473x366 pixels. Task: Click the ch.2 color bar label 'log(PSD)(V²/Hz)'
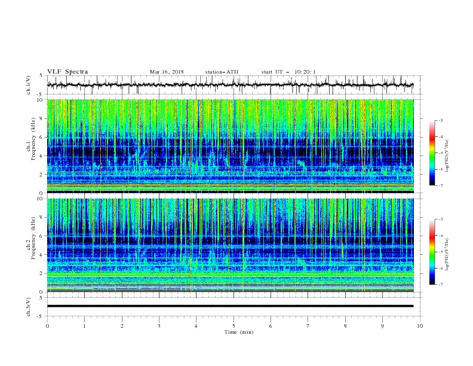click(447, 255)
